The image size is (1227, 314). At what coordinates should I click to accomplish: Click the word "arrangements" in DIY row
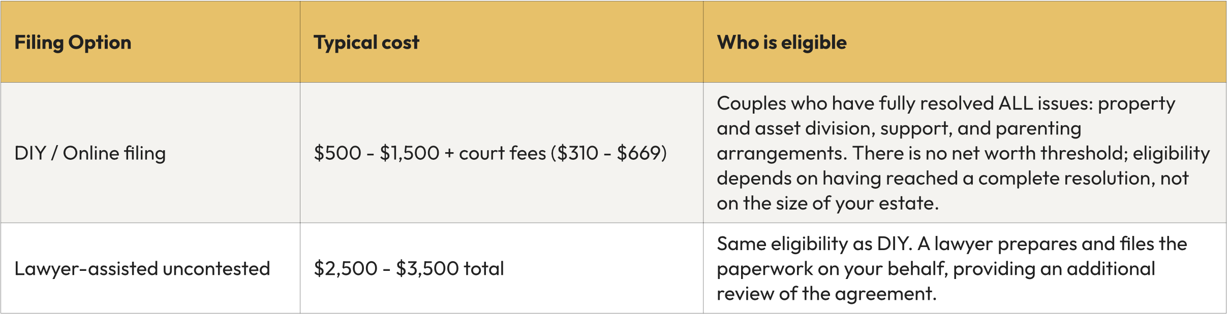point(781,153)
